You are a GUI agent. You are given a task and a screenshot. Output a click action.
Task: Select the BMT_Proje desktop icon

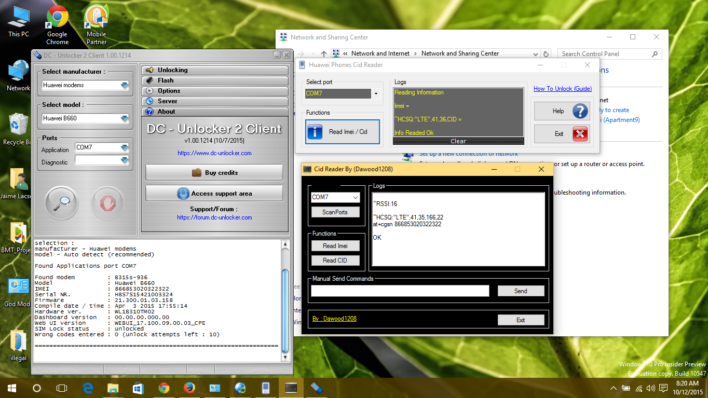[x=18, y=237]
